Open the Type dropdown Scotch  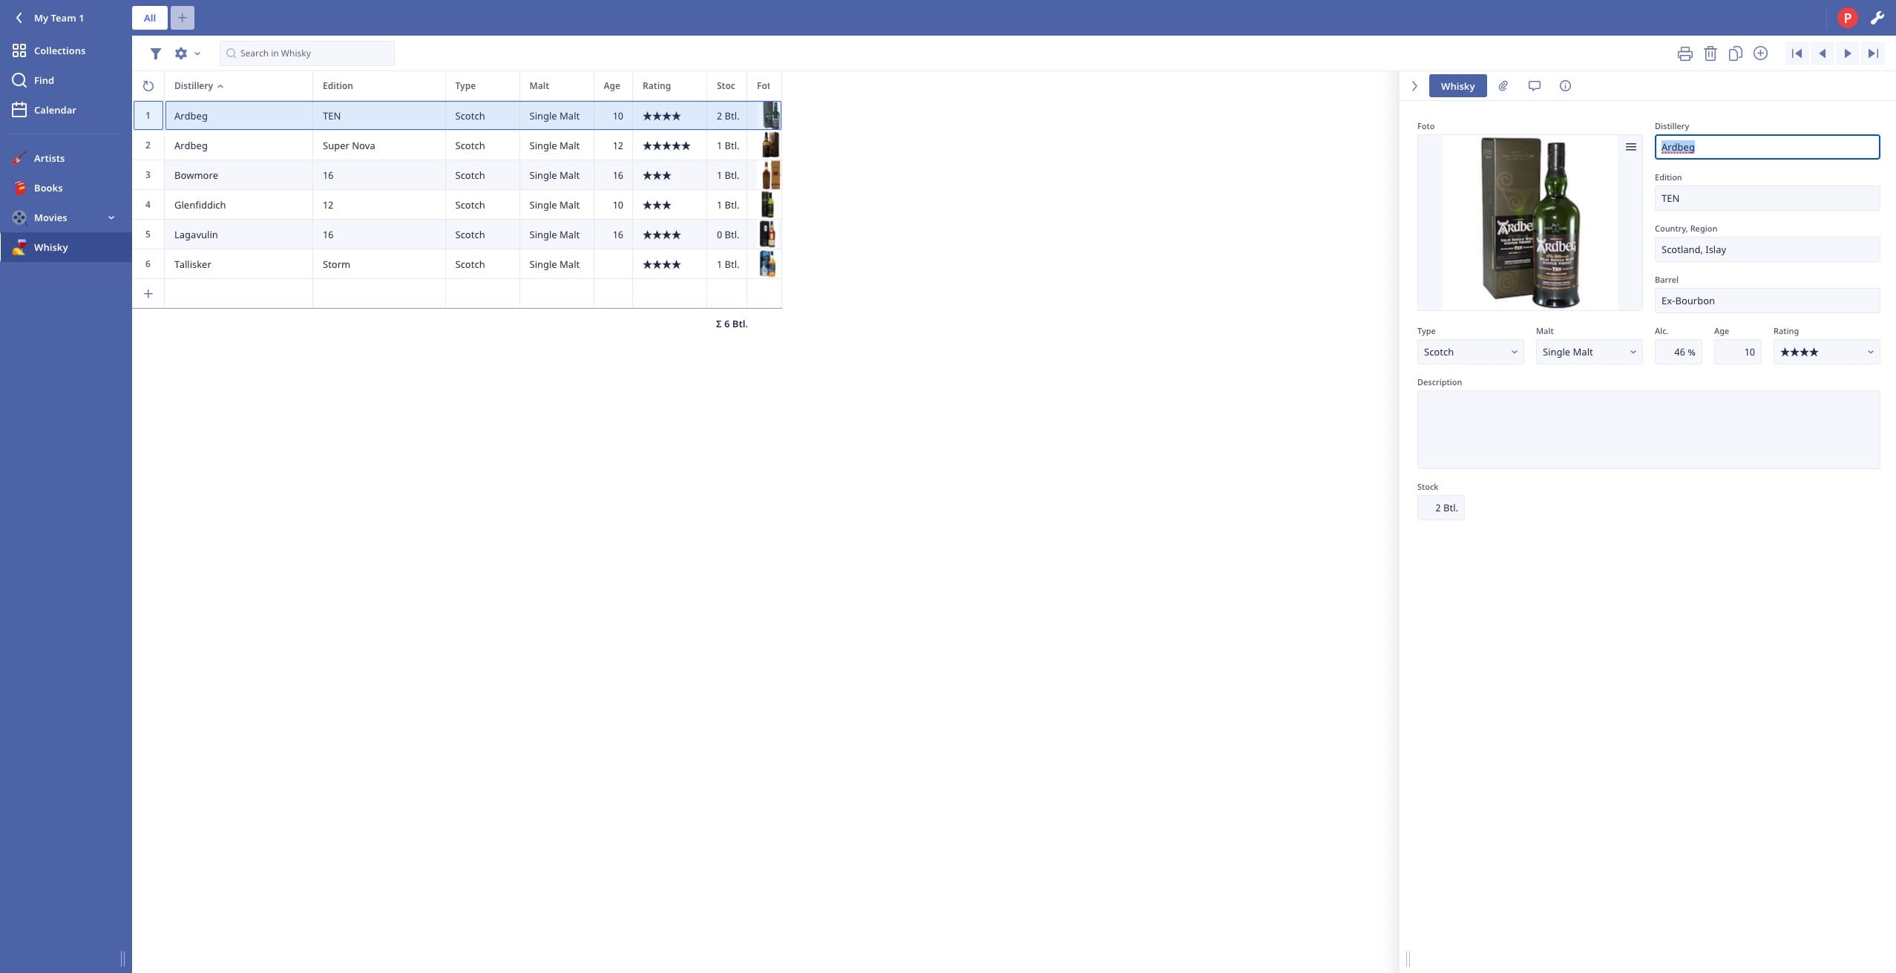pos(1470,352)
